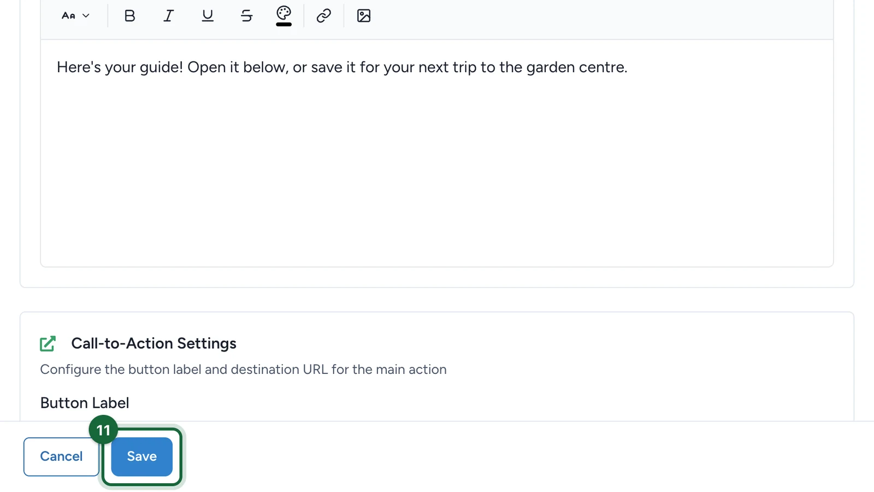Open the font size dropdown

tap(75, 16)
